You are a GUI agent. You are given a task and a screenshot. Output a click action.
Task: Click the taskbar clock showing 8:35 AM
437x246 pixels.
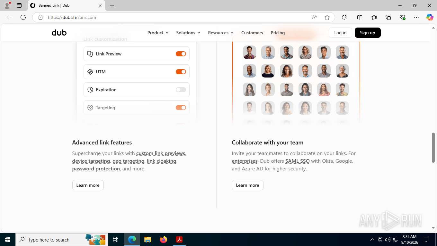click(409, 240)
